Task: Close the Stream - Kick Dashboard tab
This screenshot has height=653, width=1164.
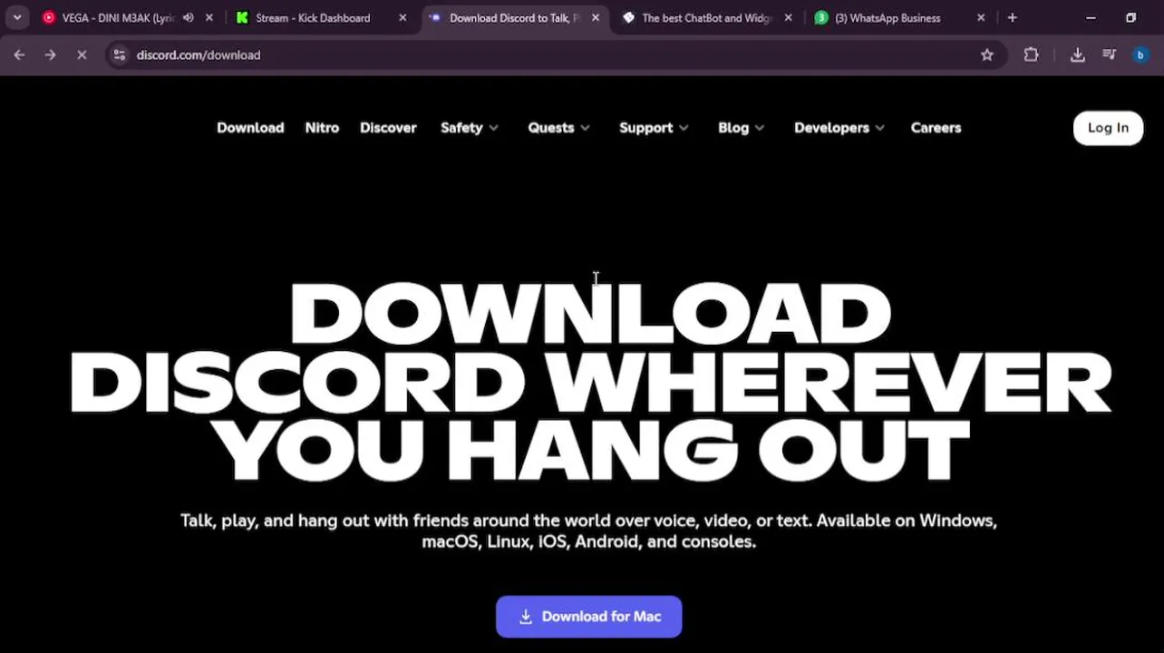Action: click(403, 17)
